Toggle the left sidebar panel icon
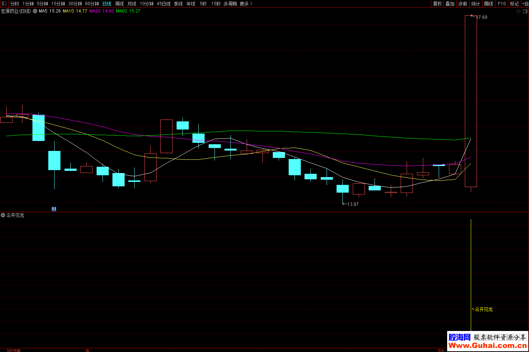The height and width of the screenshot is (352, 529). pyautogui.click(x=4, y=4)
